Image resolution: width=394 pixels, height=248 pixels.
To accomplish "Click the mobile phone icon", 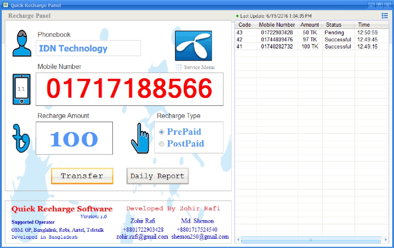I will coord(21,89).
